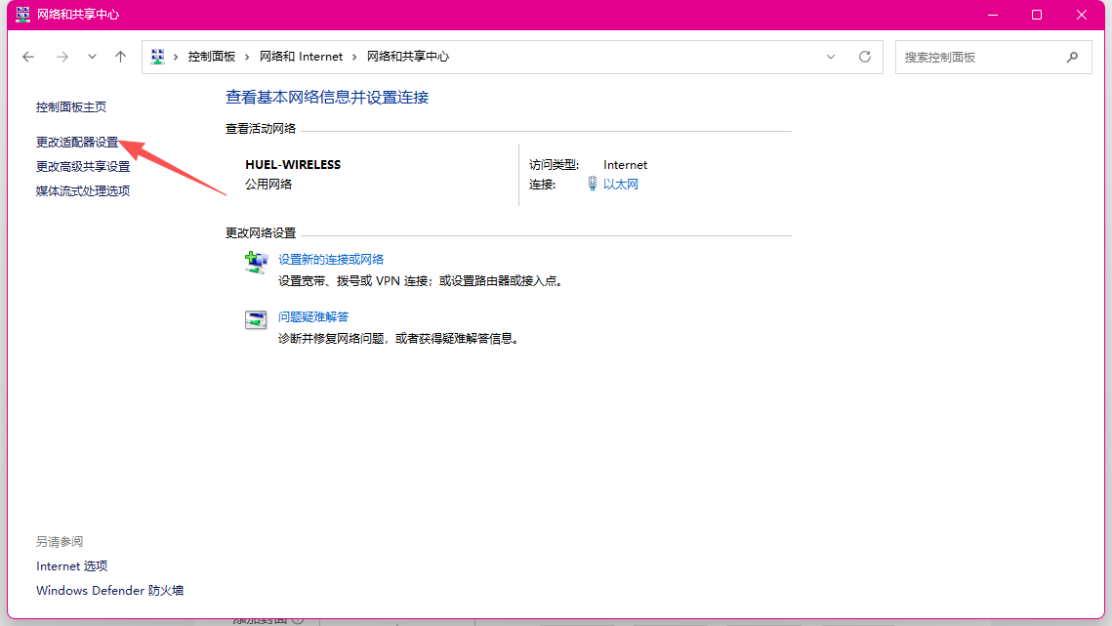Screen dimensions: 1112x626
Task: Refresh the page with the refresh icon
Action: coord(864,57)
